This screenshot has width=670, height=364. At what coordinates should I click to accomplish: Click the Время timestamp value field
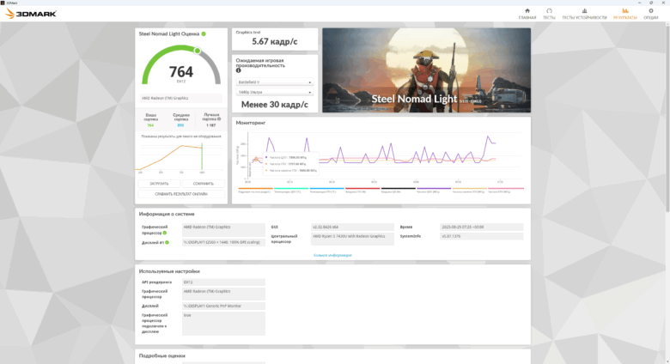click(482, 227)
